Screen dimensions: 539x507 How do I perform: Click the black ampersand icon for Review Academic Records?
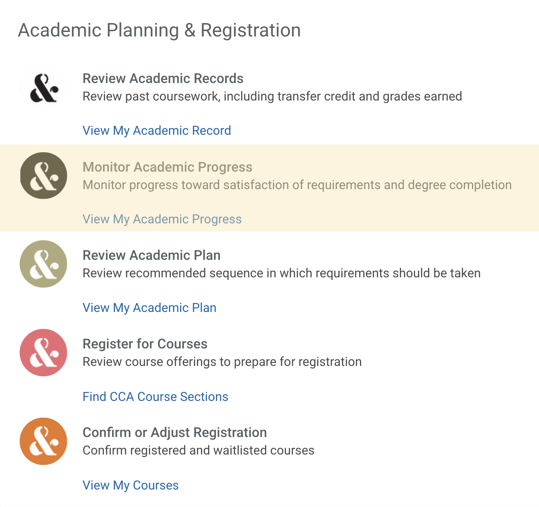pos(44,87)
